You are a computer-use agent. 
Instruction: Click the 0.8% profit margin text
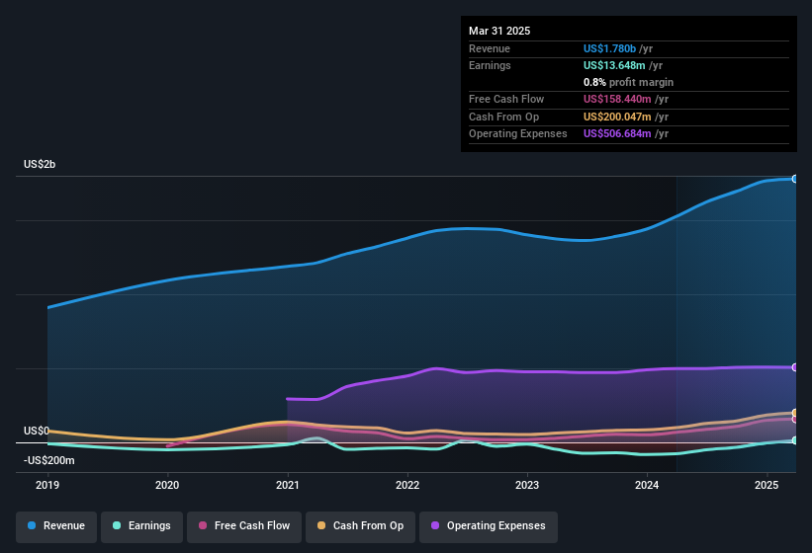(628, 82)
